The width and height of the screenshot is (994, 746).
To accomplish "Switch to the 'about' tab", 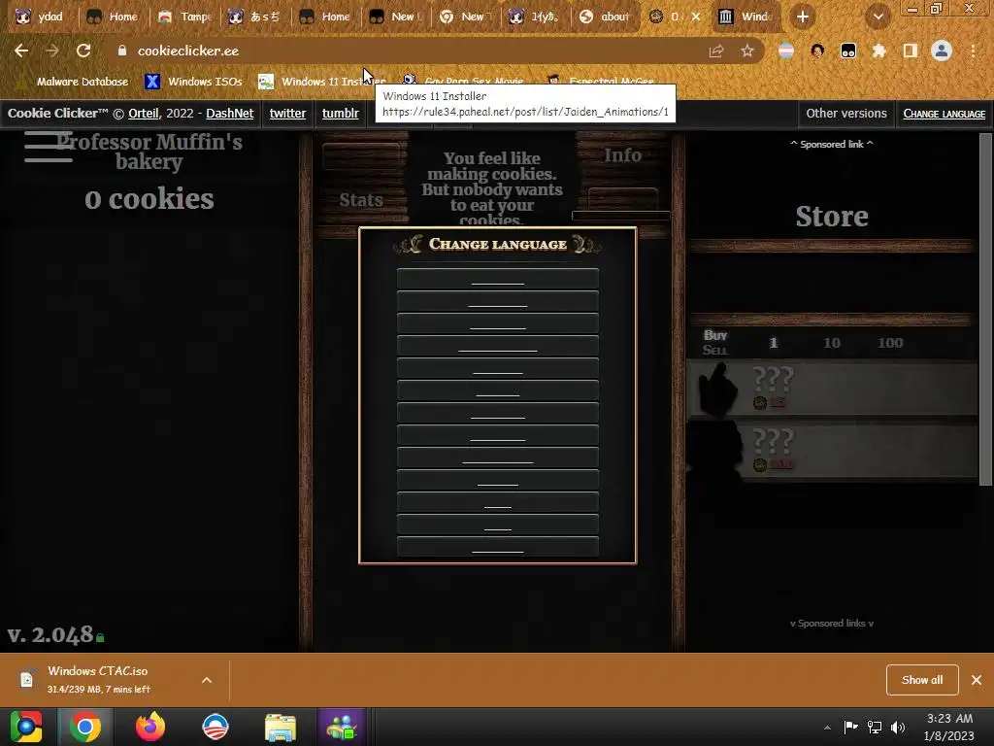I will click(x=604, y=17).
